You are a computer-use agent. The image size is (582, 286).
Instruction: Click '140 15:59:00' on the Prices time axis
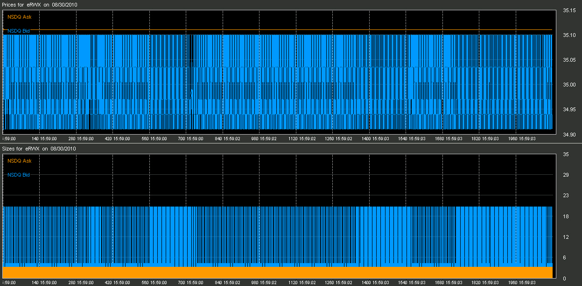tap(44, 139)
